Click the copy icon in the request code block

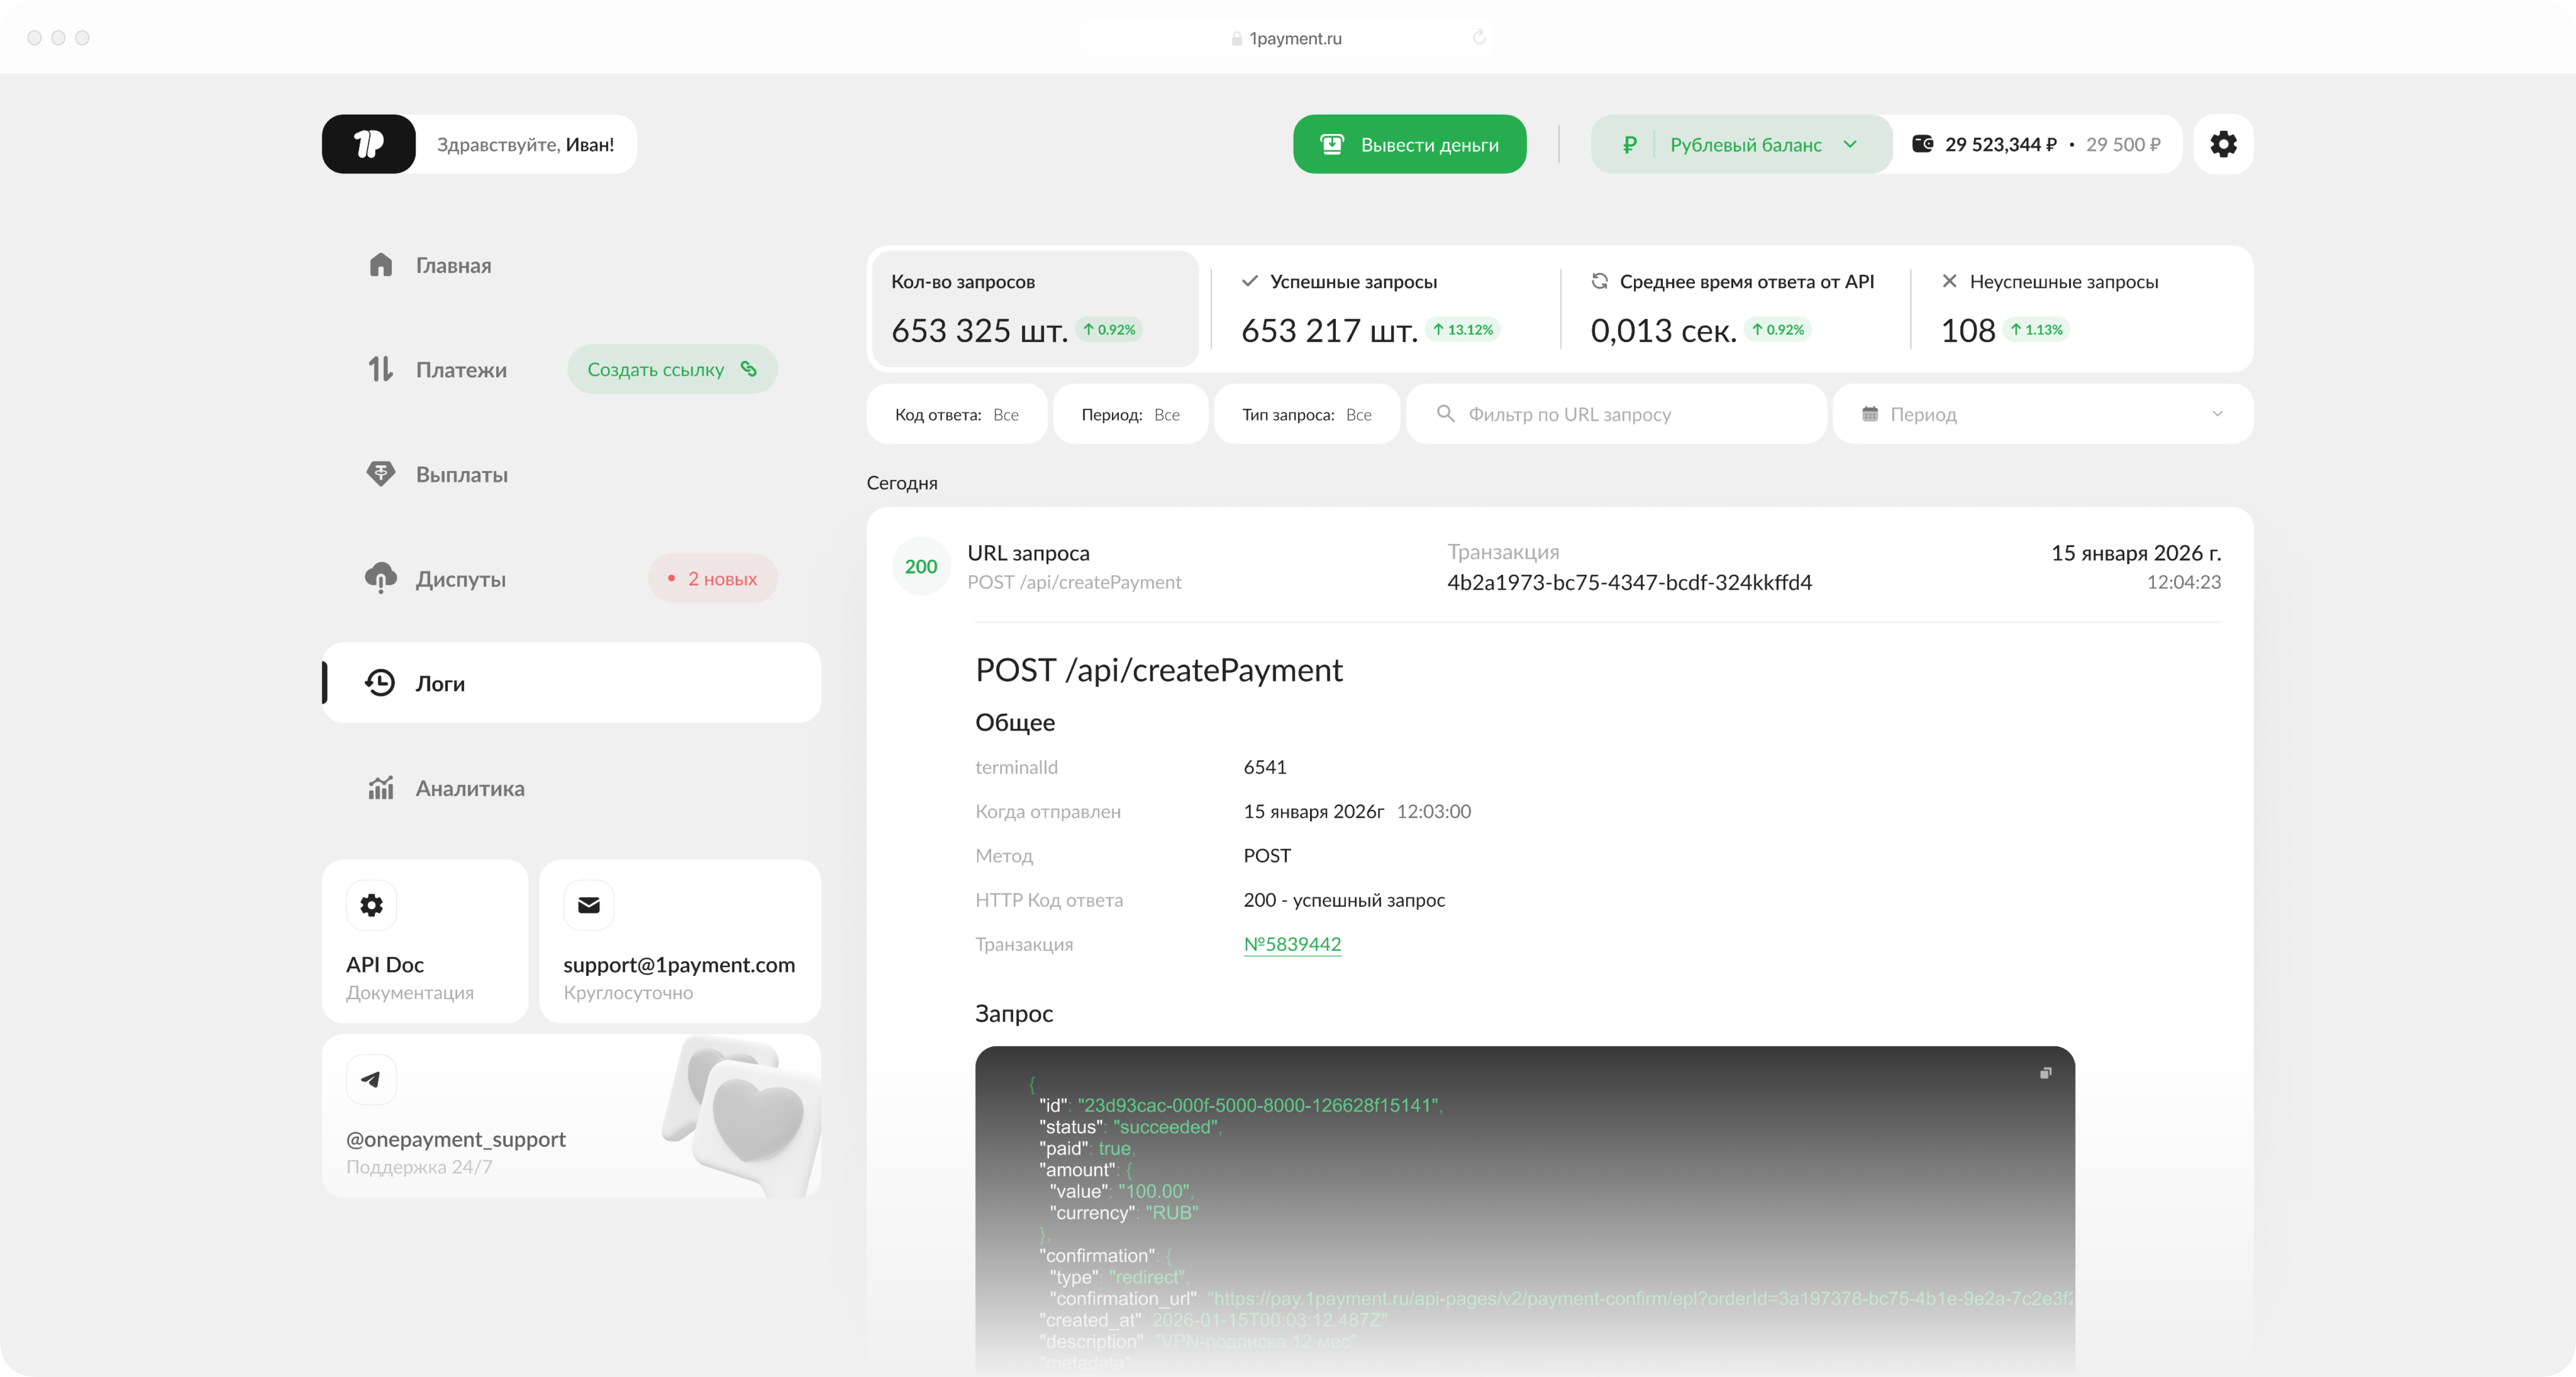point(2046,1073)
